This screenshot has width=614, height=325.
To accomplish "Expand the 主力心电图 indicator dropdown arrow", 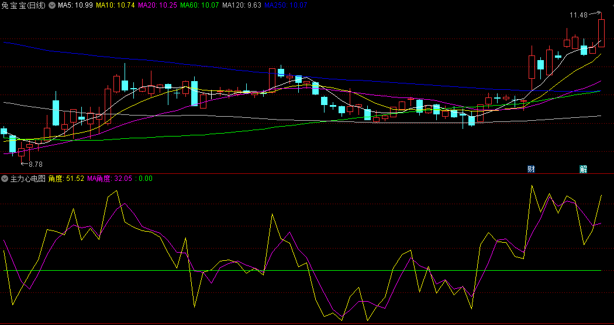I will click(x=5, y=179).
